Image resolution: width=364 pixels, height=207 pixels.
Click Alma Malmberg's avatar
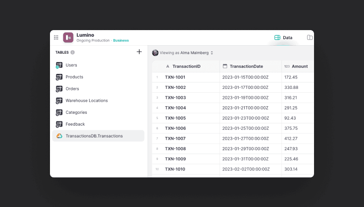155,53
